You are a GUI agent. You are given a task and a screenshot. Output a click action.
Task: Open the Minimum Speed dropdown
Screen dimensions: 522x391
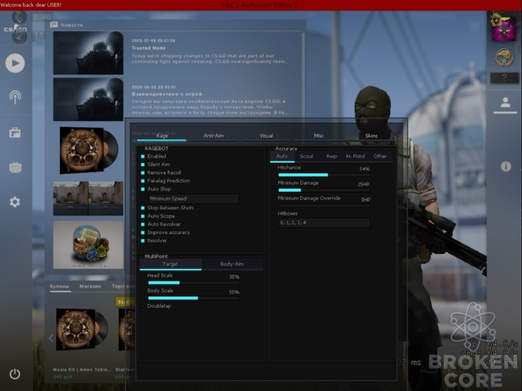coord(193,199)
